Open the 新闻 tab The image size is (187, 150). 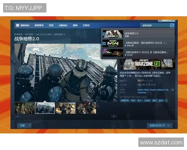(x=75, y=25)
